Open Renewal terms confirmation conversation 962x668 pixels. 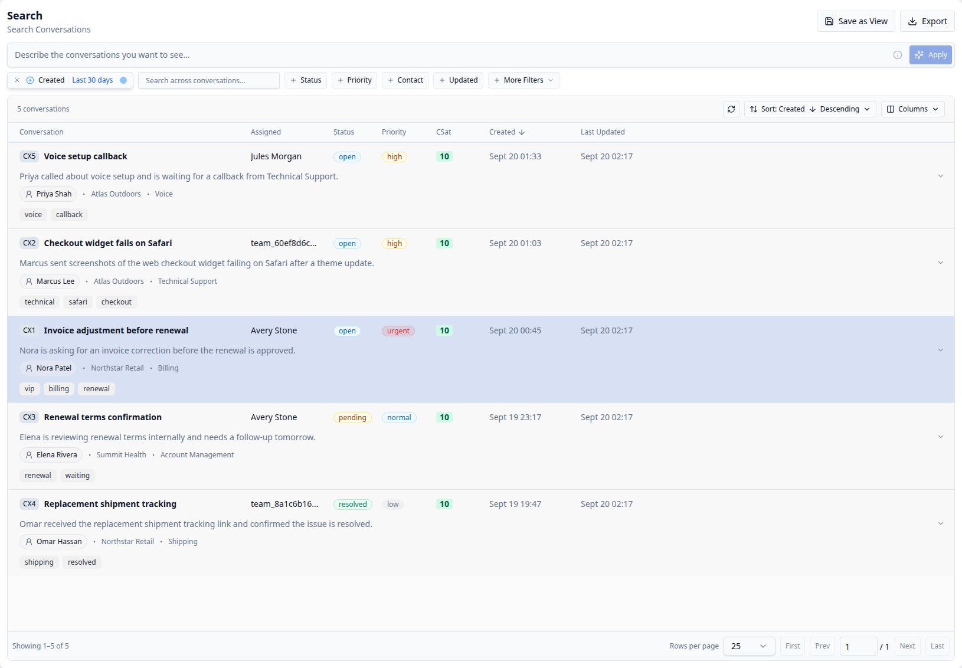pos(103,417)
